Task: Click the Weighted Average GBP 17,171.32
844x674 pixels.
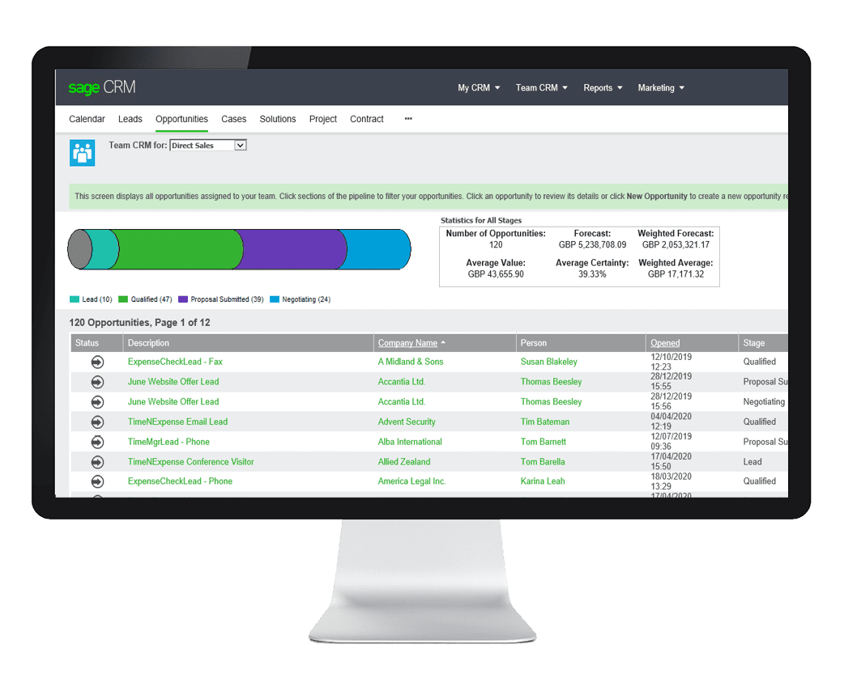Action: pos(676,274)
